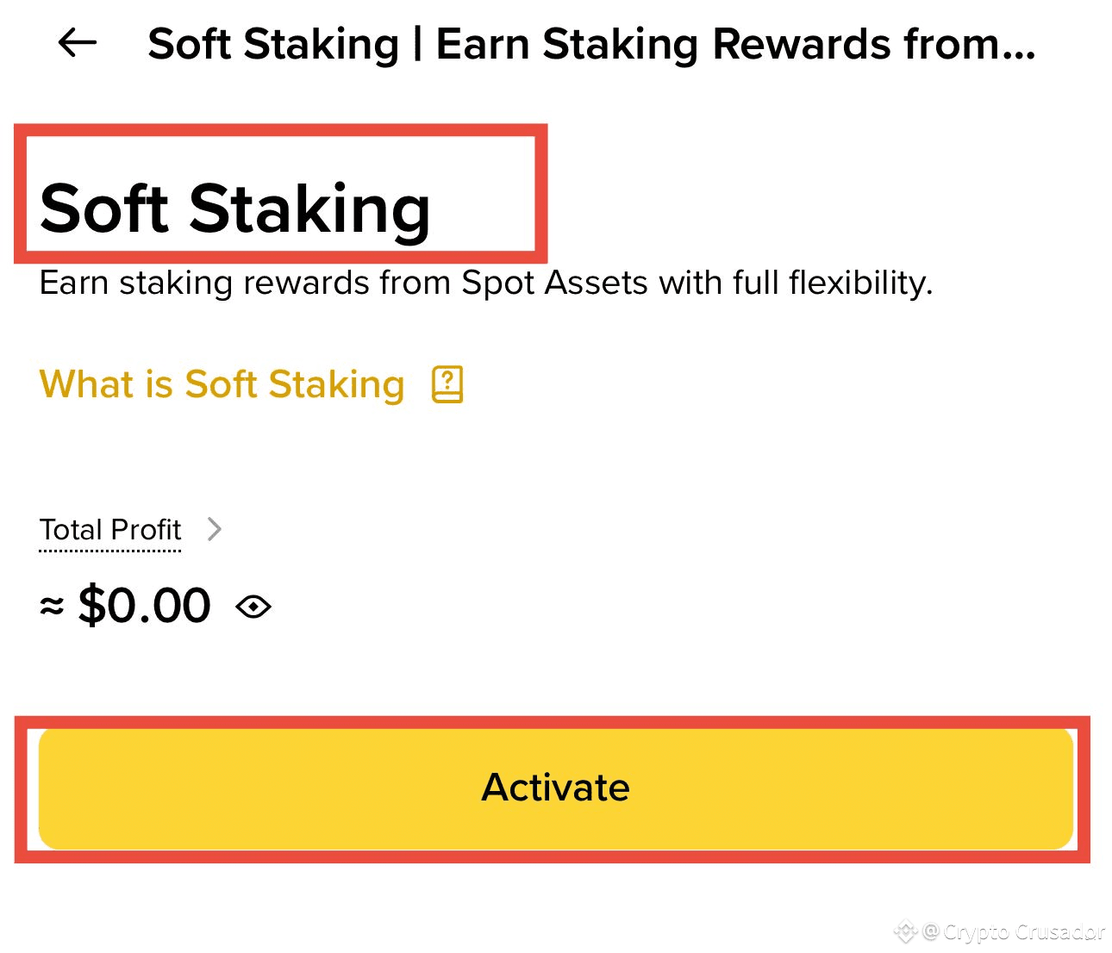Click the Binance diamond logo in watermark
The height and width of the screenshot is (953, 1112).
pyautogui.click(x=905, y=931)
